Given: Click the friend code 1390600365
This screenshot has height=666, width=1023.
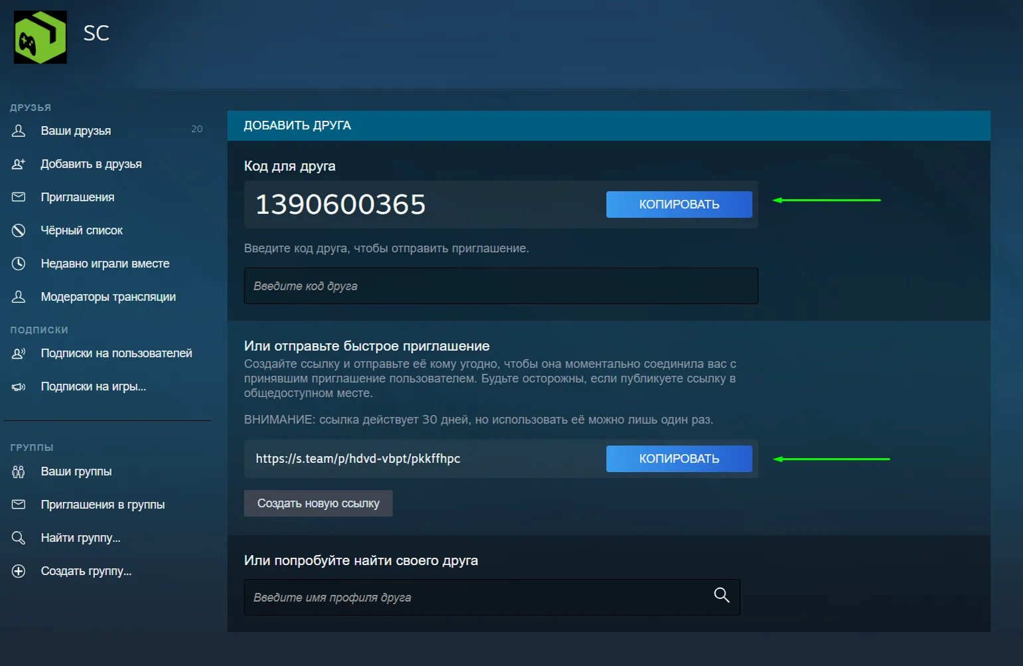Looking at the screenshot, I should (341, 205).
